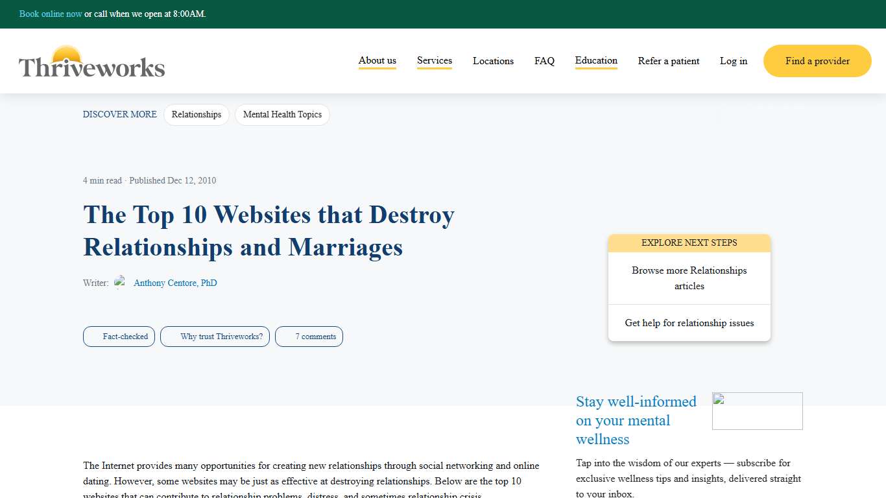The image size is (886, 498).
Task: Click Refer a patient
Action: coord(669,60)
